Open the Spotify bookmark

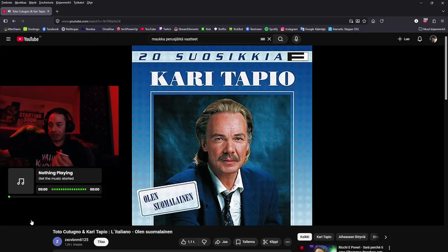click(271, 29)
